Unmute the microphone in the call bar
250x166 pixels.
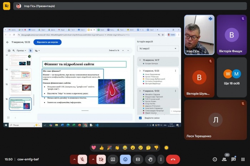point(82,159)
